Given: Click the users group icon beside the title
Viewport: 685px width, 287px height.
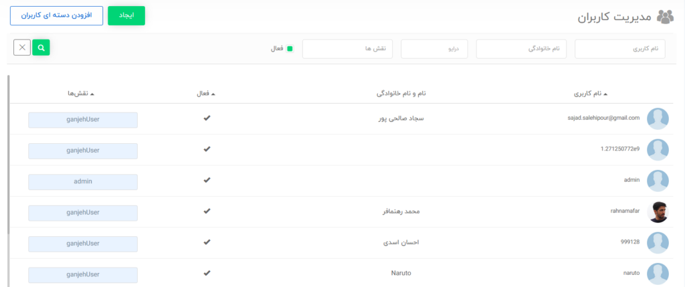Looking at the screenshot, I should pos(666,17).
